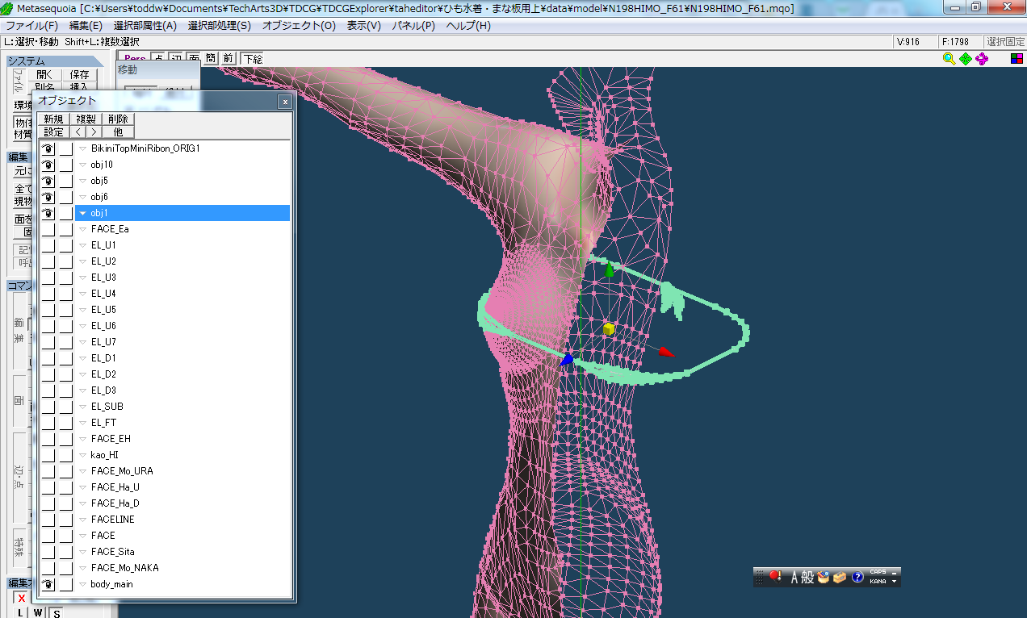1027x618 pixels.
Task: Click the green Y-axis arrow handle
Action: tap(610, 270)
